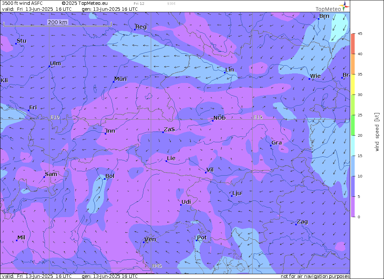This screenshot has height=279, width=384.
Task: Click the 'gen:' timestamp in the footer
Action: pyautogui.click(x=110, y=276)
